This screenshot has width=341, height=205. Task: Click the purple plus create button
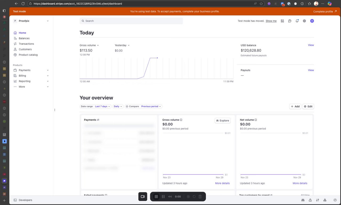coord(312,21)
